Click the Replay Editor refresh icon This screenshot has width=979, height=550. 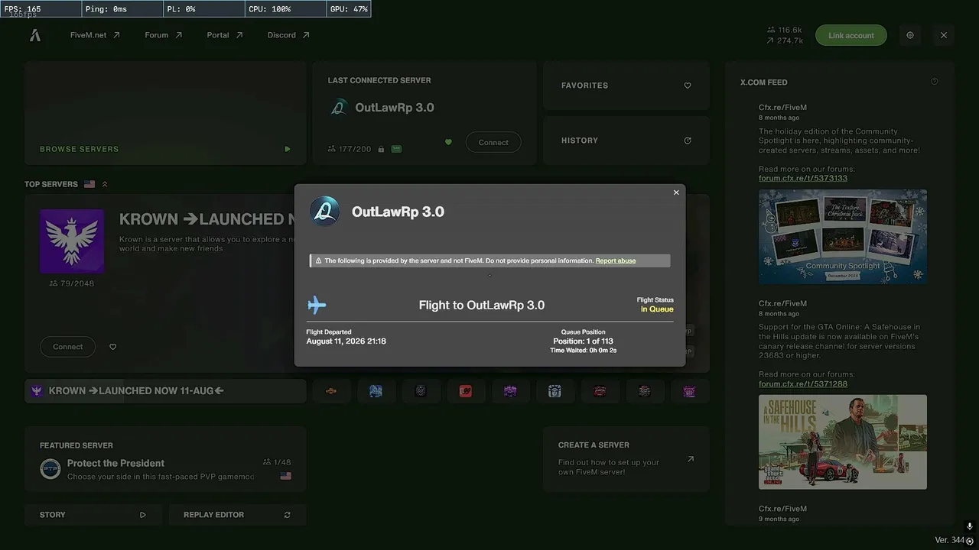coord(288,515)
